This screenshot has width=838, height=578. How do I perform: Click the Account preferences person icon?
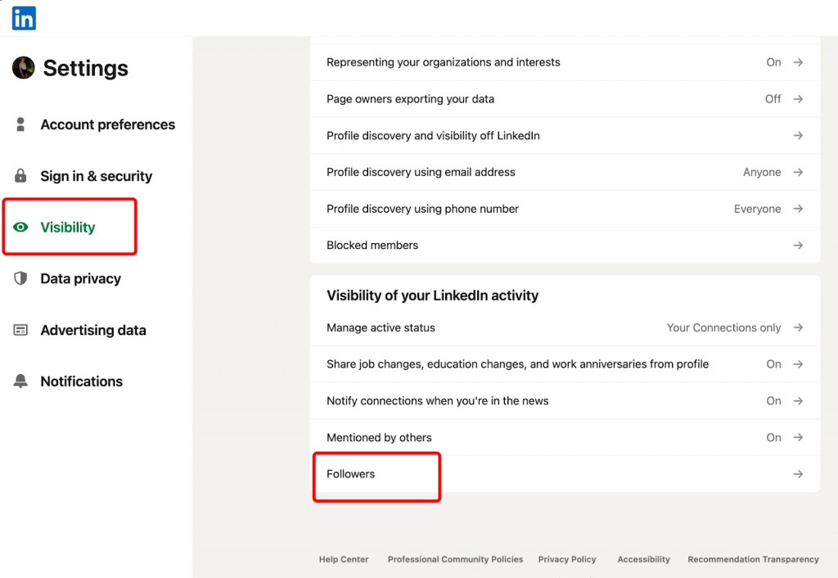(x=21, y=124)
